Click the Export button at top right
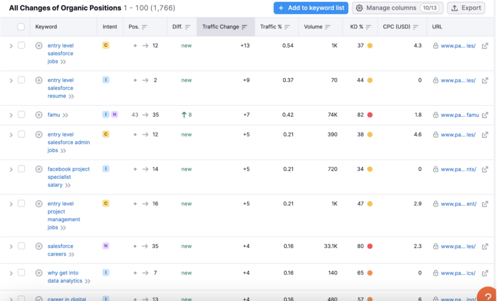 (466, 8)
